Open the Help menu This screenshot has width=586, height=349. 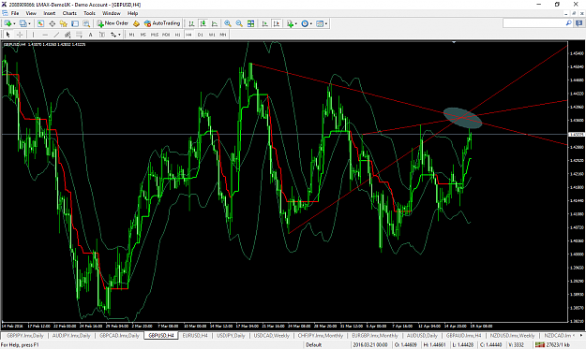(133, 13)
